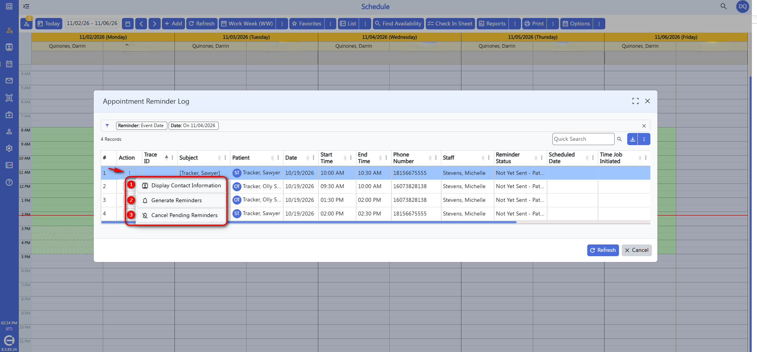The image size is (757, 352).
Task: Open schedule Options button
Action: tap(576, 24)
